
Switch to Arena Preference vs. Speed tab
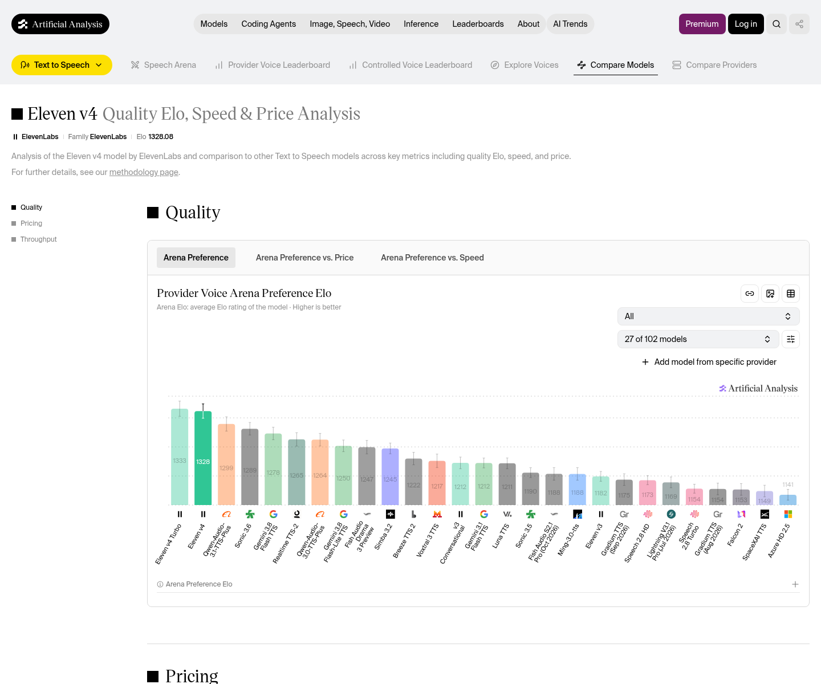point(432,258)
